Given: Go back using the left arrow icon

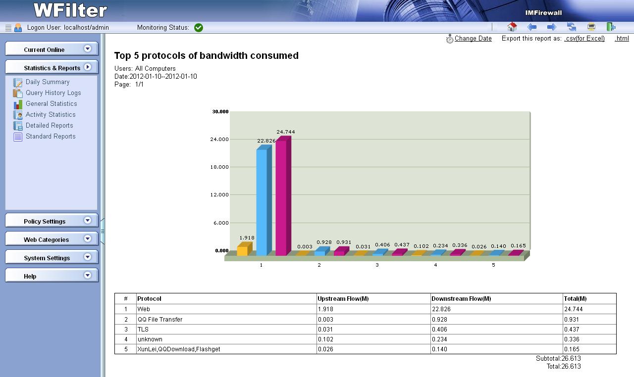Looking at the screenshot, I should pyautogui.click(x=532, y=27).
